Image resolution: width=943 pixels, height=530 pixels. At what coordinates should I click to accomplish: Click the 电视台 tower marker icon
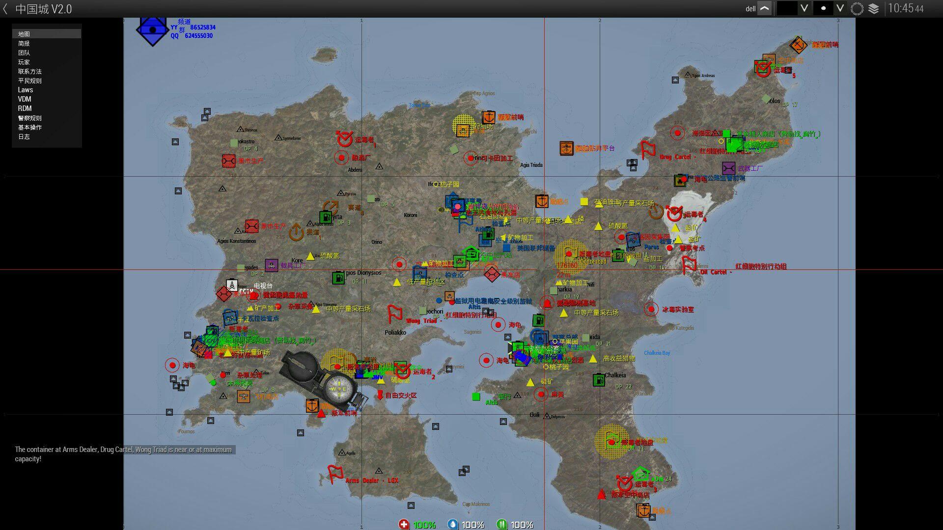click(x=232, y=286)
